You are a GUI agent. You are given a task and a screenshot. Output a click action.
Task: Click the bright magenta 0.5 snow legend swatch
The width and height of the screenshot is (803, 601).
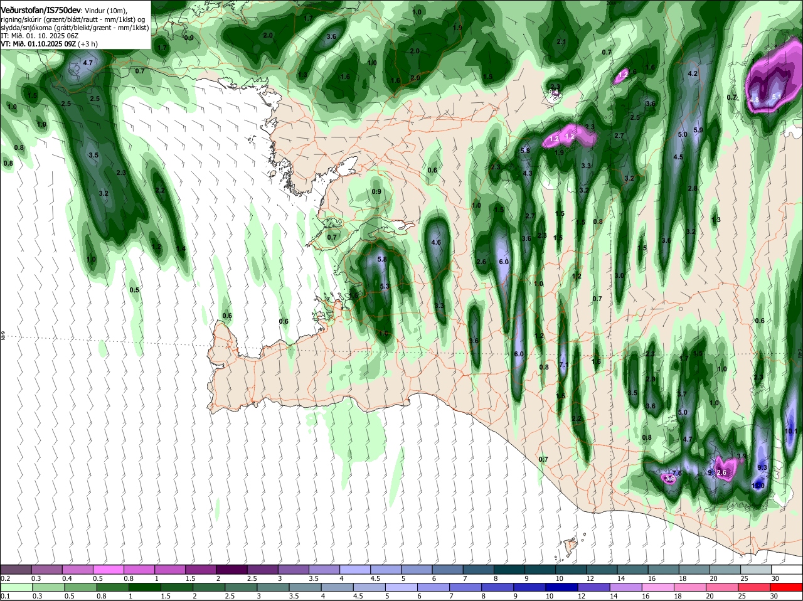109,569
